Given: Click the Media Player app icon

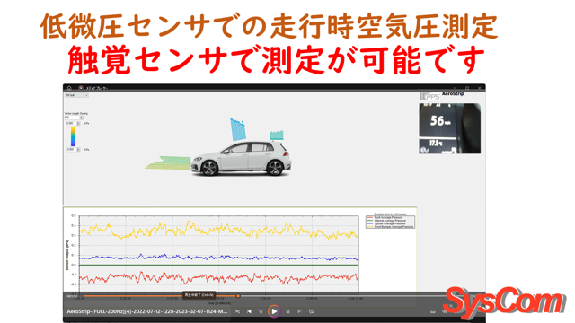Looking at the screenshot, I should (x=81, y=88).
